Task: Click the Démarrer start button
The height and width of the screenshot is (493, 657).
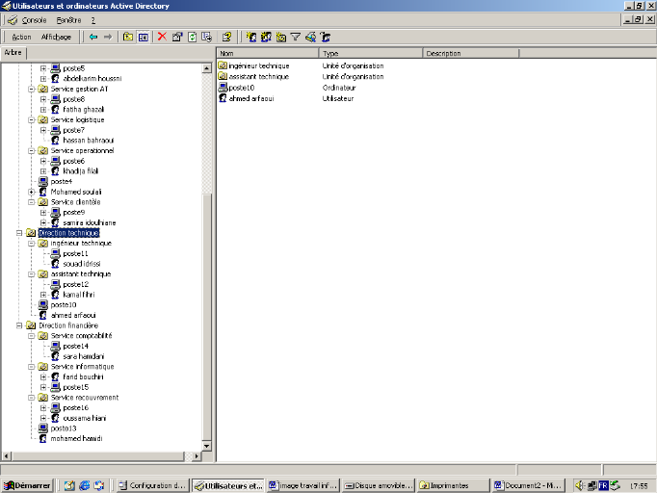Action: pyautogui.click(x=27, y=485)
